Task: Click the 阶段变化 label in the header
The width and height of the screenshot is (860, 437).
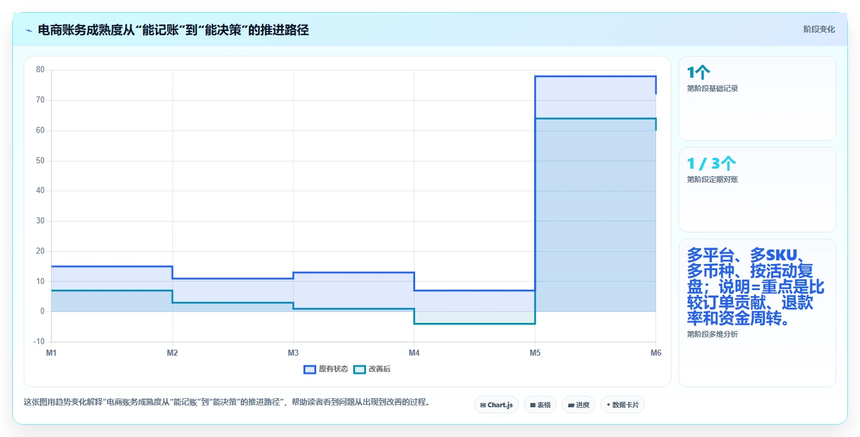Action: coord(819,29)
